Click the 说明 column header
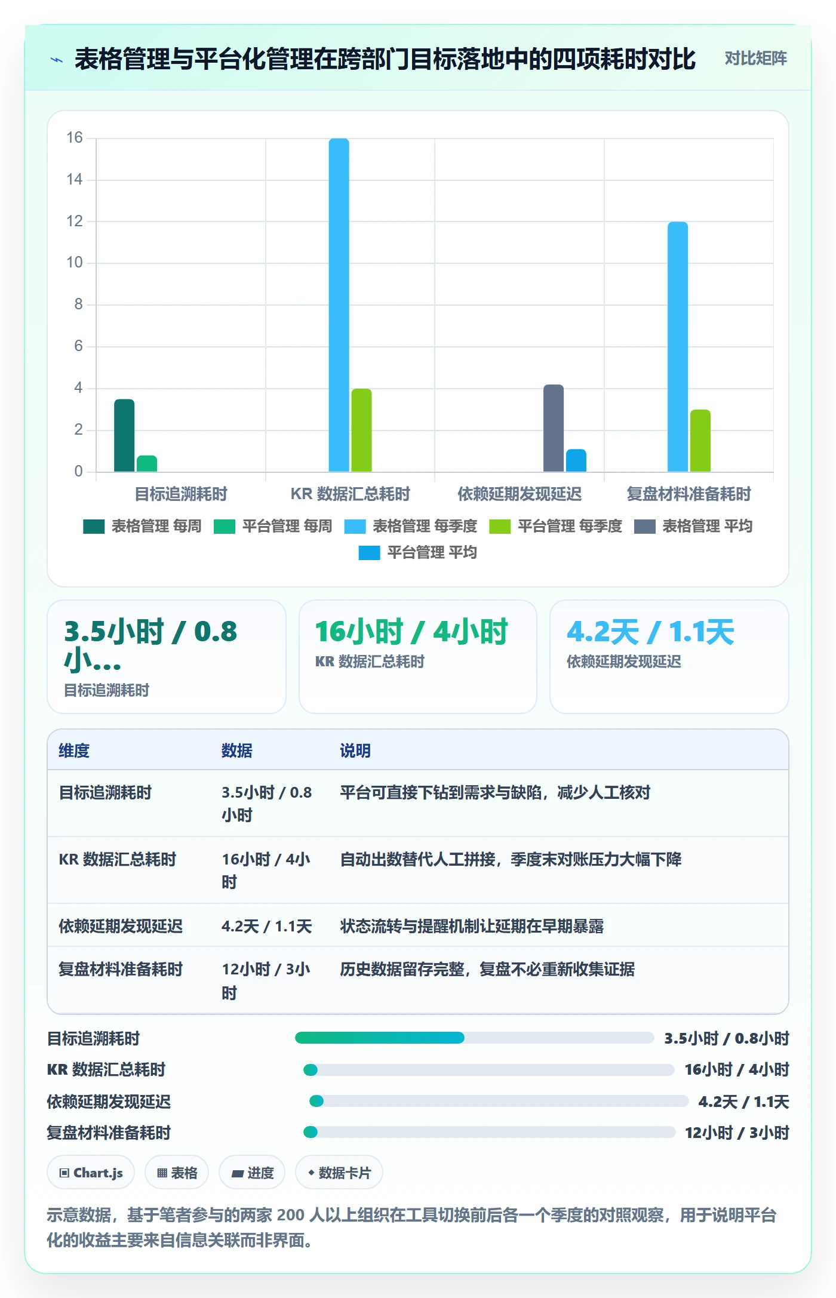This screenshot has width=836, height=1298. pyautogui.click(x=355, y=750)
